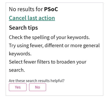The image size is (107, 99).
Task: Click the 'Select fewer filters to broaden' tip
Action: pos(48,62)
